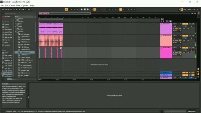Click the third track's pan field
The width and height of the screenshot is (201, 113).
[192, 50]
